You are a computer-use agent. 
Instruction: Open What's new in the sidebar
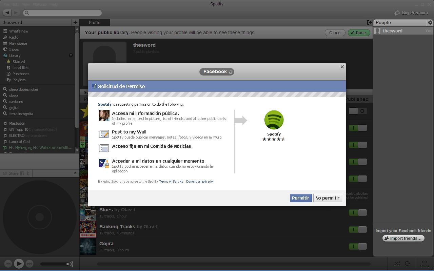tap(19, 31)
